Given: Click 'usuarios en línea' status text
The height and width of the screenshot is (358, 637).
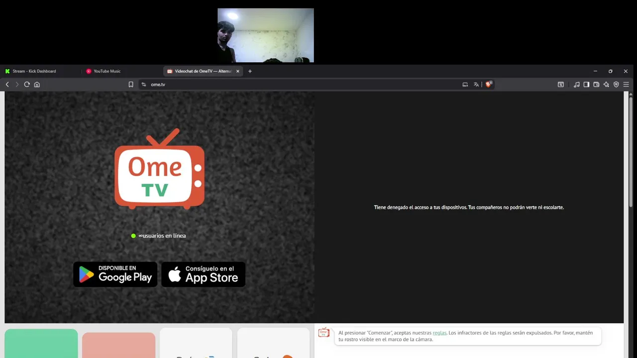Looking at the screenshot, I should pyautogui.click(x=162, y=236).
